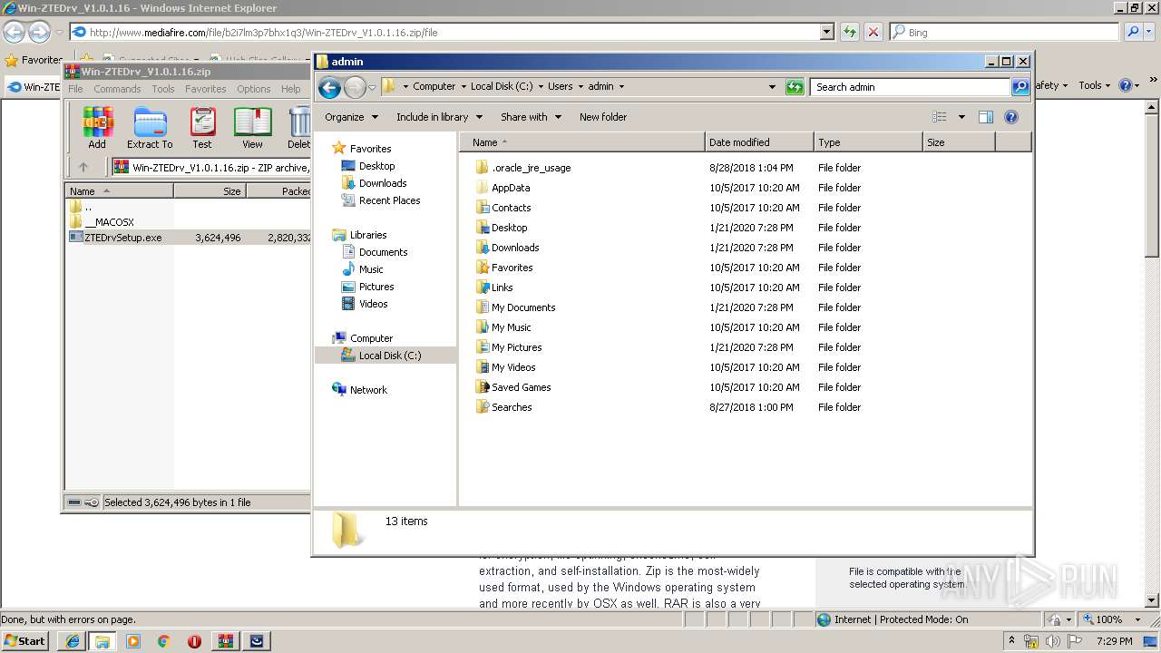Image resolution: width=1161 pixels, height=653 pixels.
Task: Go up one level in WinRAR
Action: [83, 167]
